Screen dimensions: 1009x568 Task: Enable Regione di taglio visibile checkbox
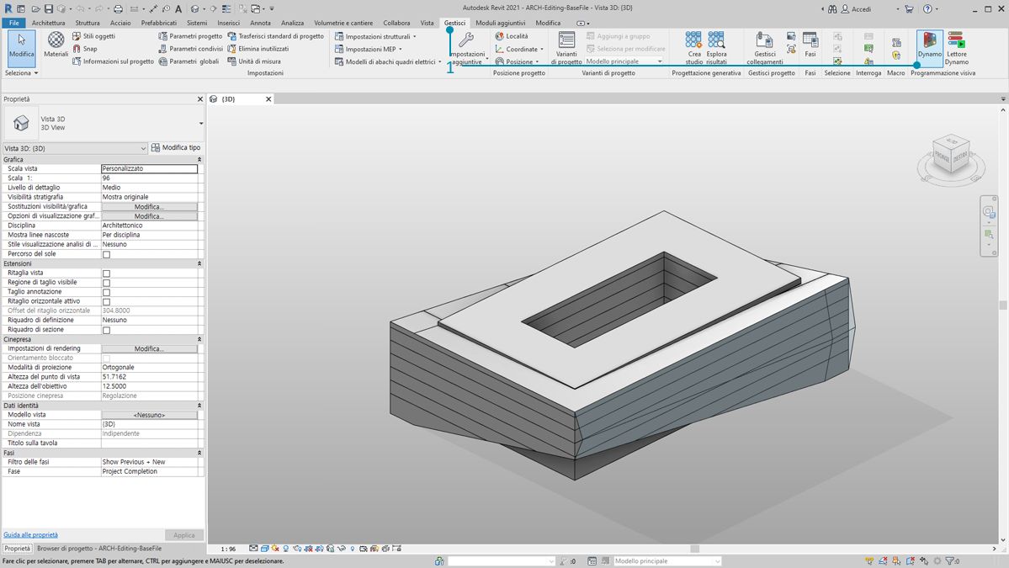[107, 283]
